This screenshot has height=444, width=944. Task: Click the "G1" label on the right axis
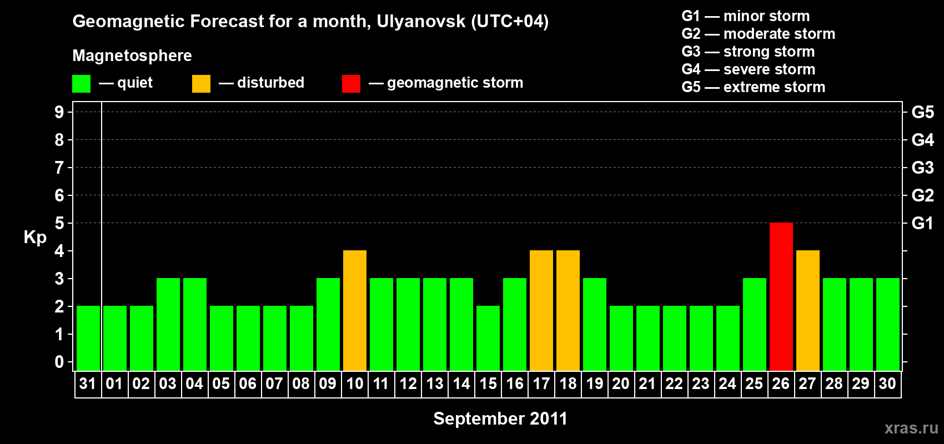click(922, 223)
